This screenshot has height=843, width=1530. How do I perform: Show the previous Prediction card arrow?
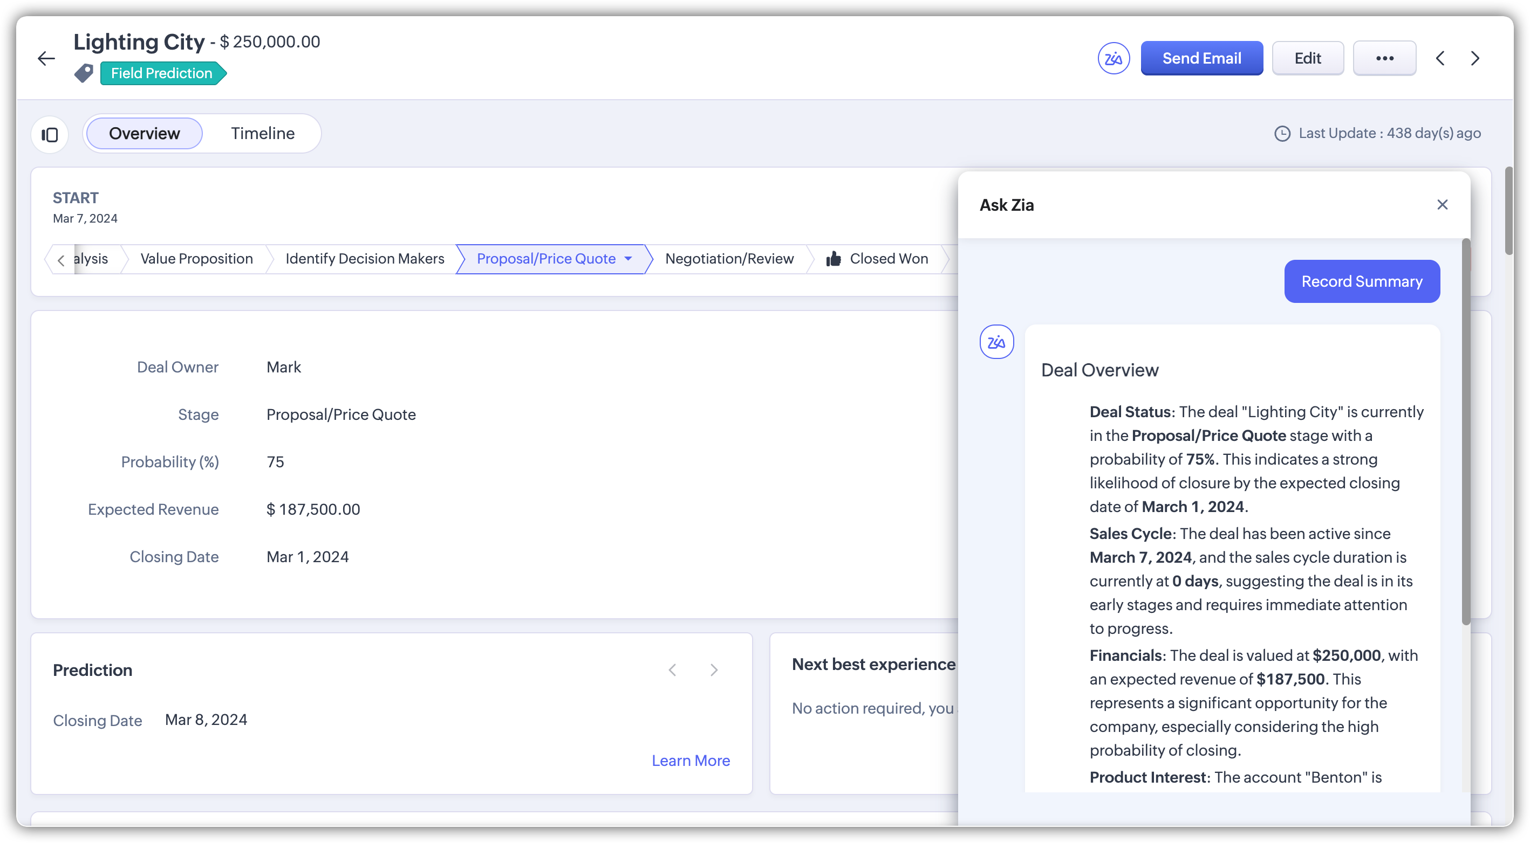[x=672, y=670]
